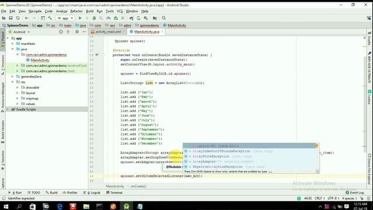Expand the Gradle Scripts node

[8, 110]
